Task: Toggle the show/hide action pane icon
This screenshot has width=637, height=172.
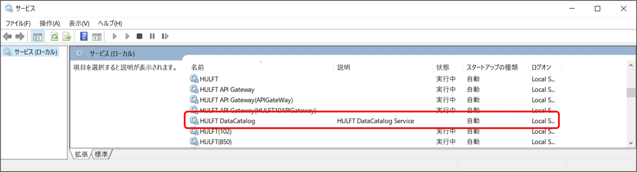Action: (97, 36)
